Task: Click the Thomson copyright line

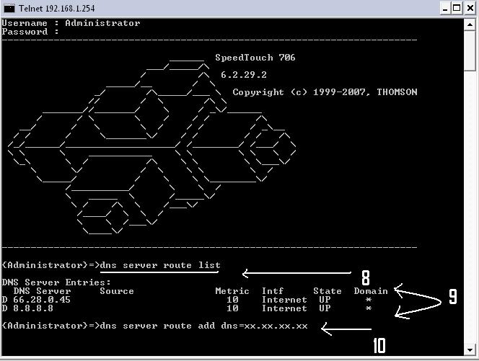Action: click(x=324, y=92)
